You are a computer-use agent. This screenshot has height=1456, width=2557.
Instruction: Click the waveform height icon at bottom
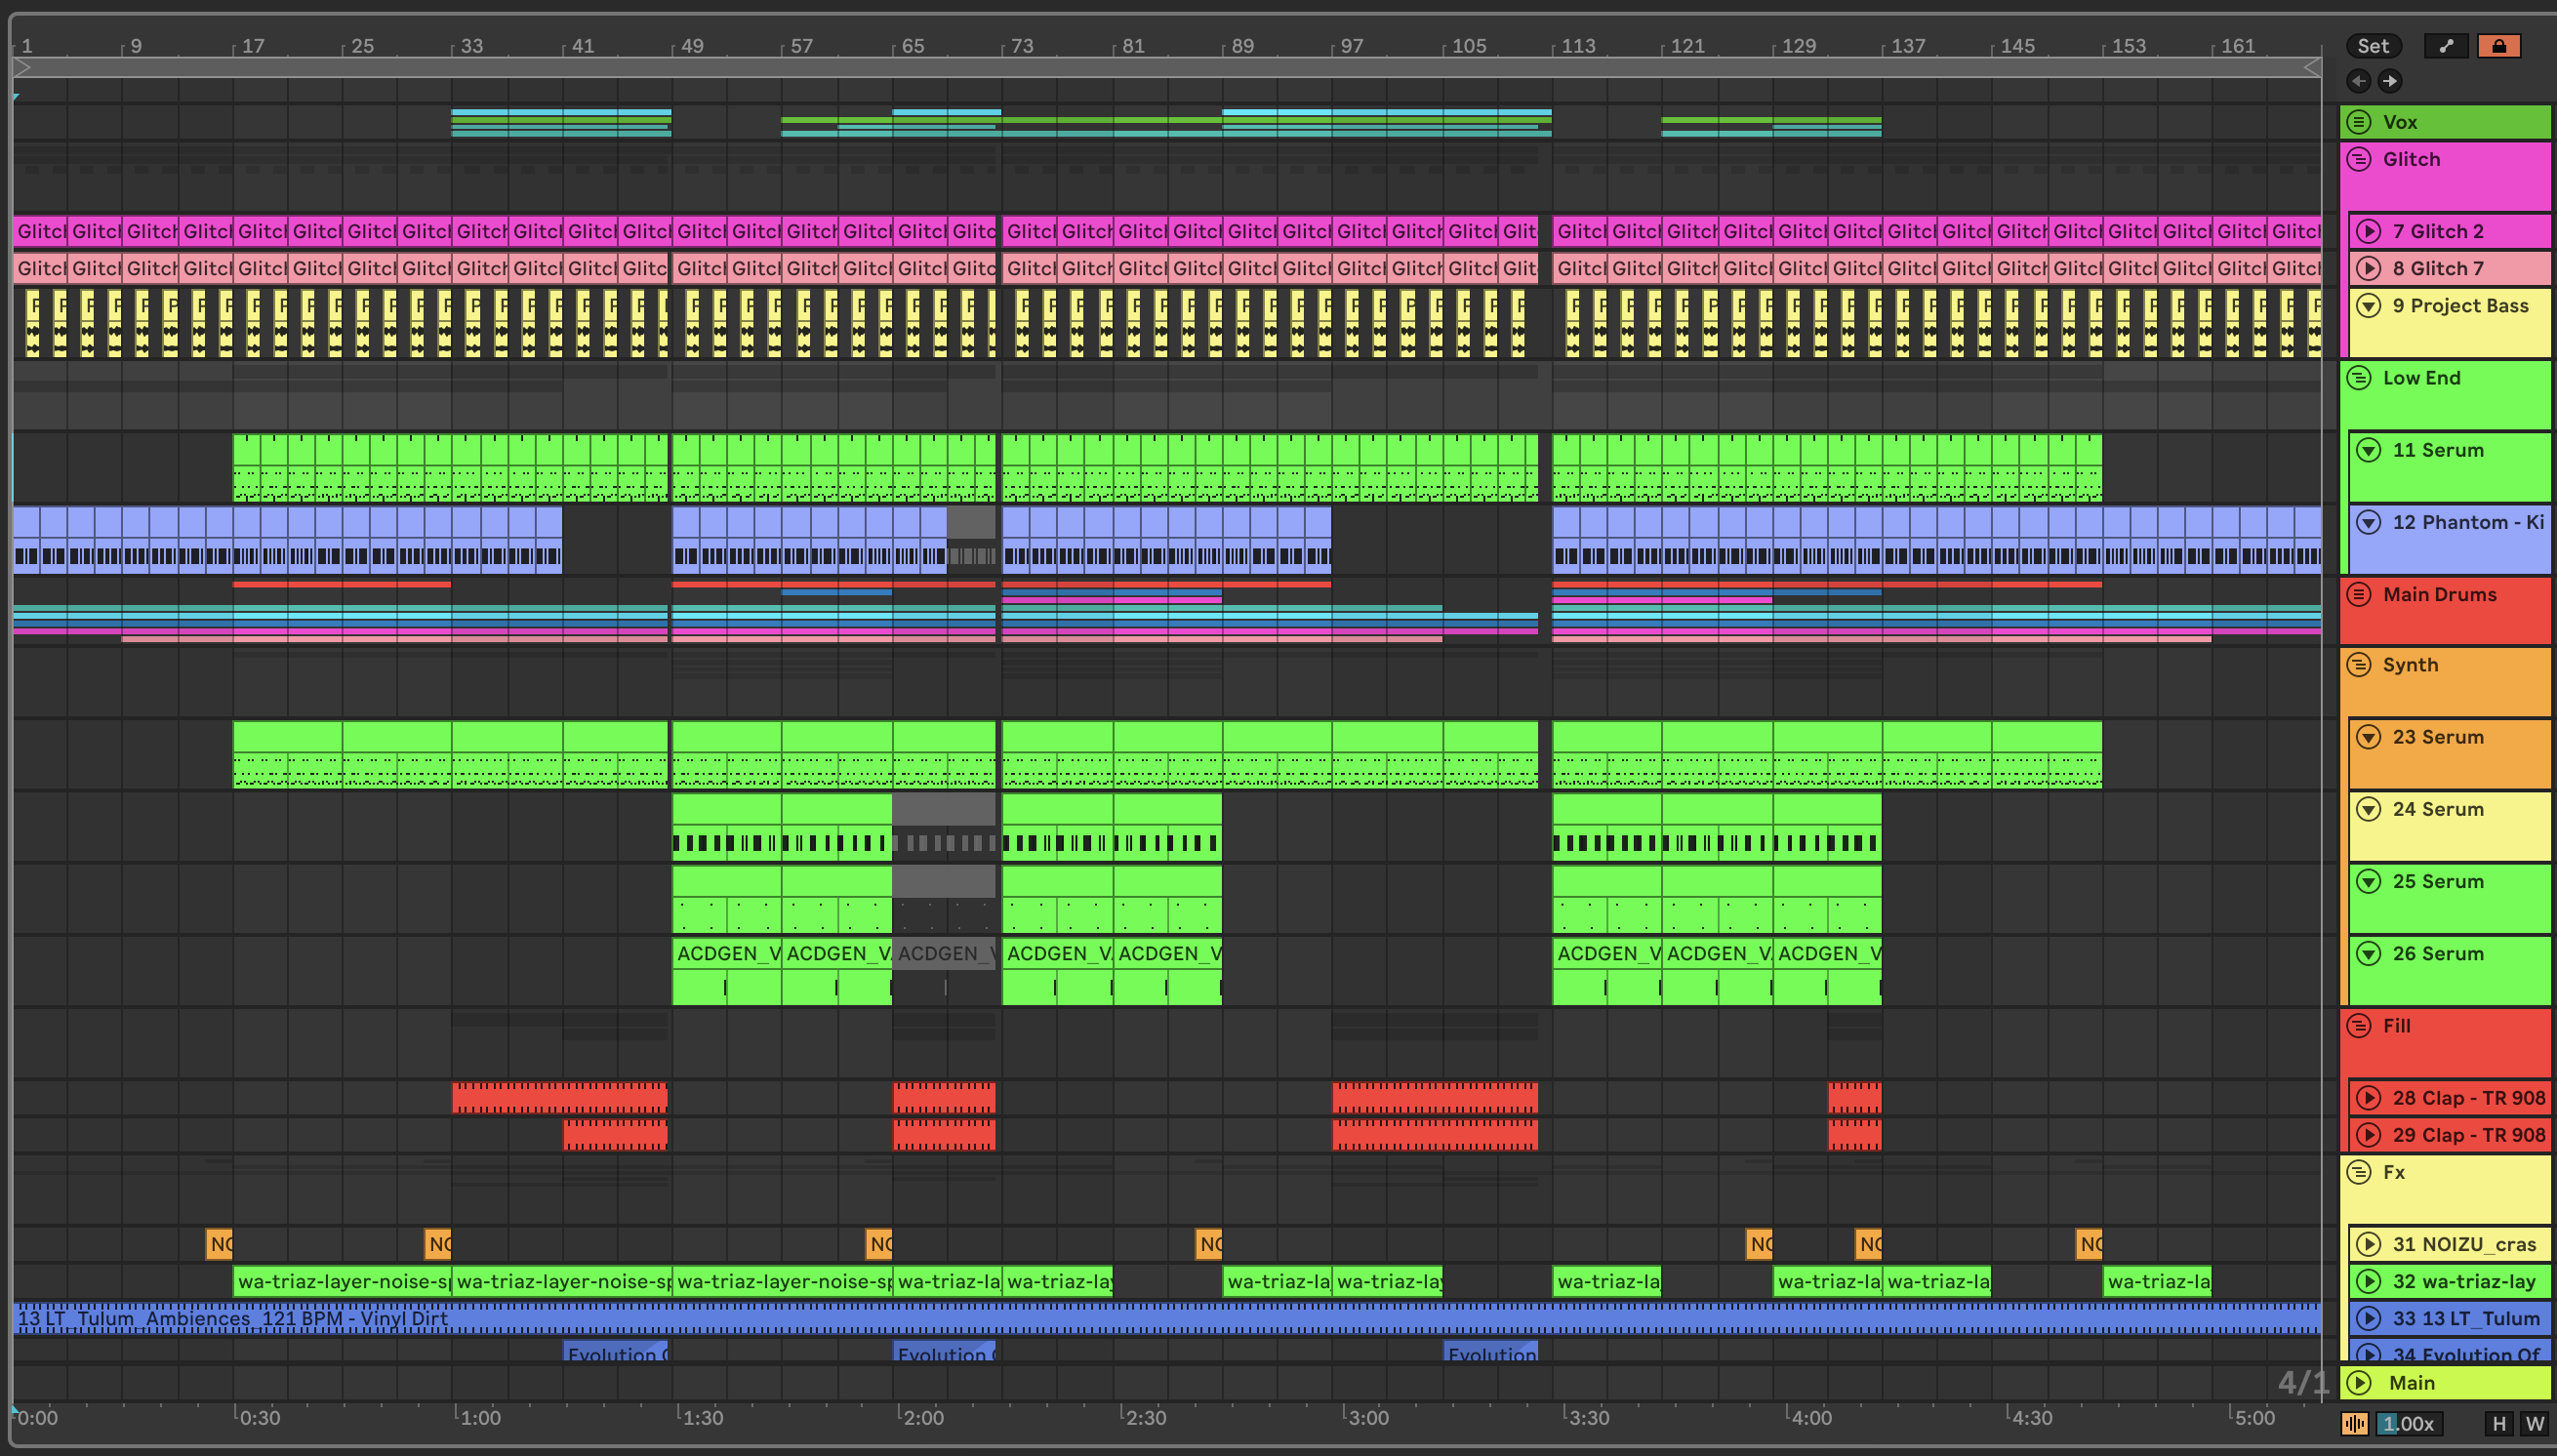[x=2355, y=1423]
